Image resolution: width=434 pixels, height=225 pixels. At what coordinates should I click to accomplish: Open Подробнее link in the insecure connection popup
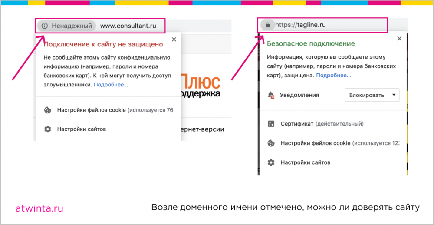point(111,85)
